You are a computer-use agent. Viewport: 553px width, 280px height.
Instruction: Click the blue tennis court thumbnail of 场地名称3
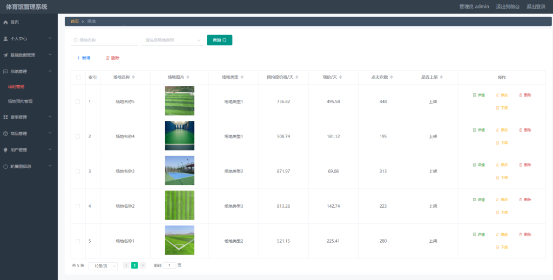[x=179, y=170]
